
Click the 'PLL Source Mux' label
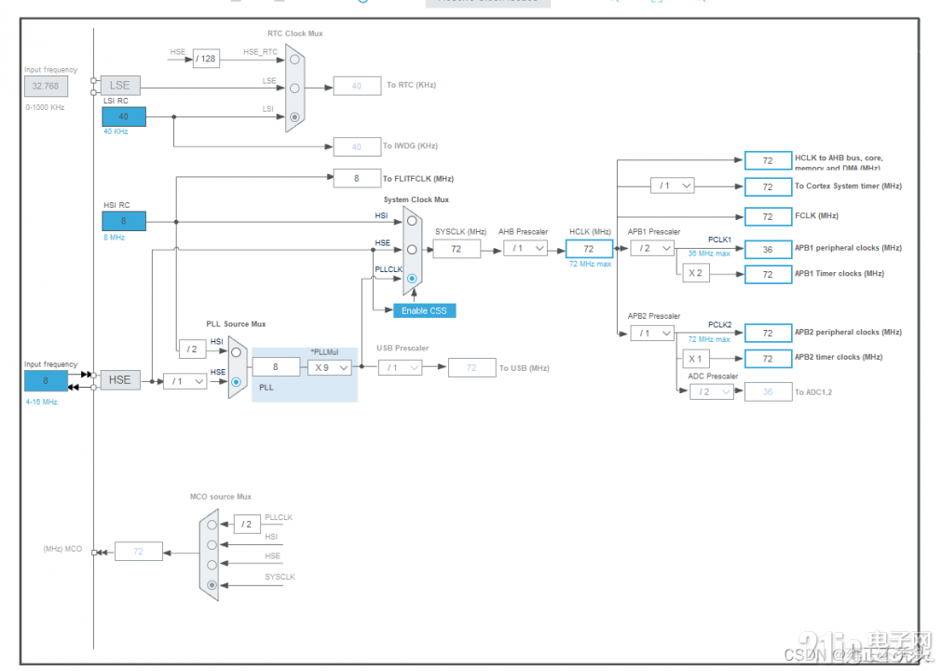pos(236,323)
